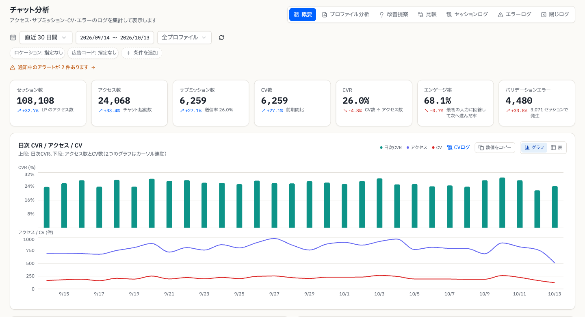Toggle 日次CVR legend series
Viewport: 585px width, 317px height.
coord(390,148)
